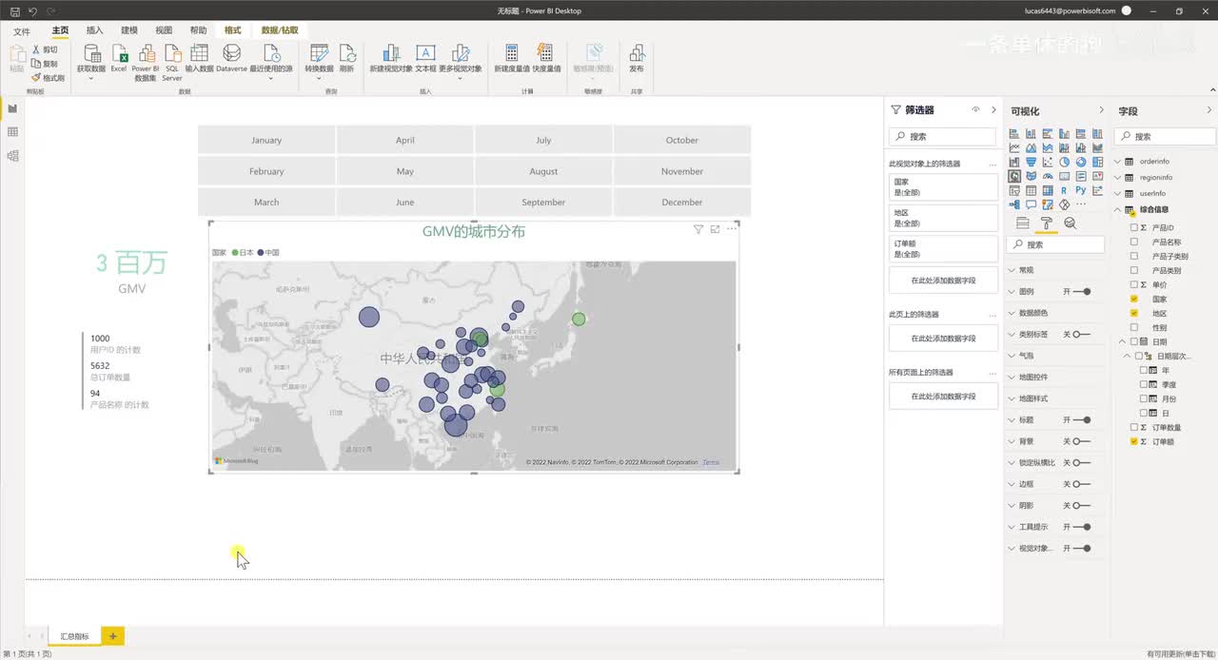
Task: Open the 数据/钻取 ribbon tab
Action: click(280, 30)
